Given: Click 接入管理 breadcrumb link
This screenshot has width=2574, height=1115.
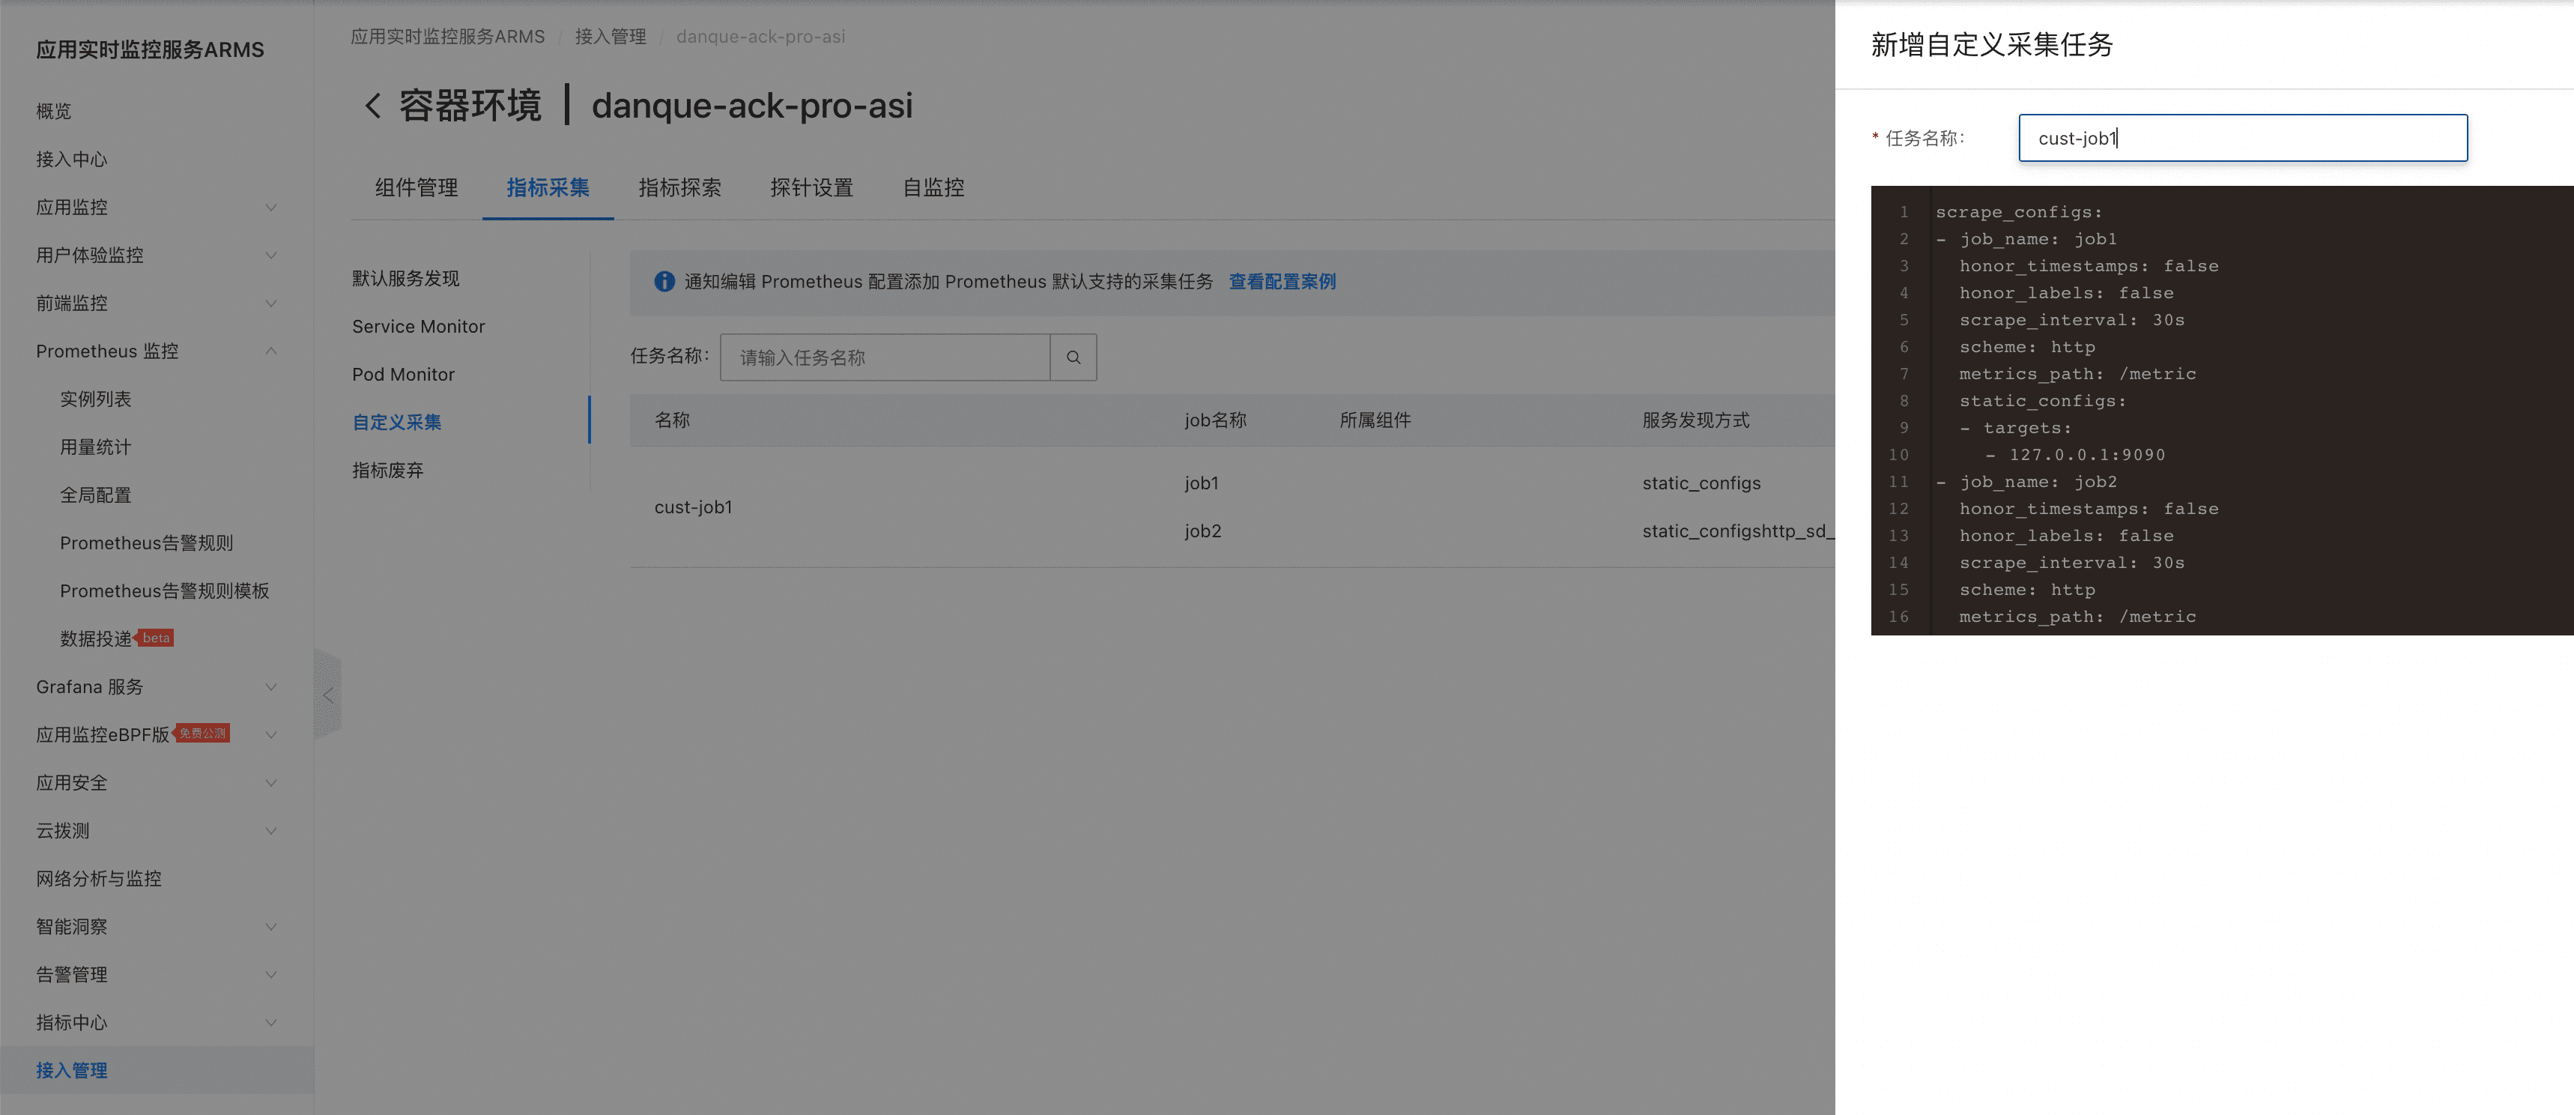Looking at the screenshot, I should coord(610,37).
